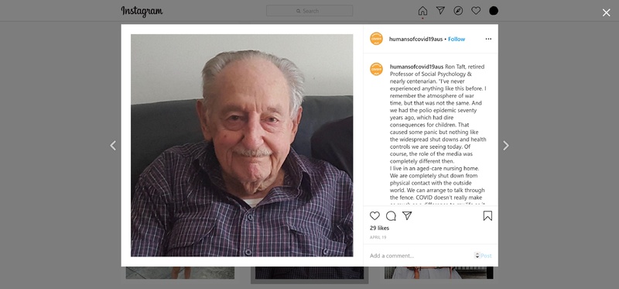Open direct messages paper plane icon
Screen dimensions: 619x289
(x=440, y=11)
